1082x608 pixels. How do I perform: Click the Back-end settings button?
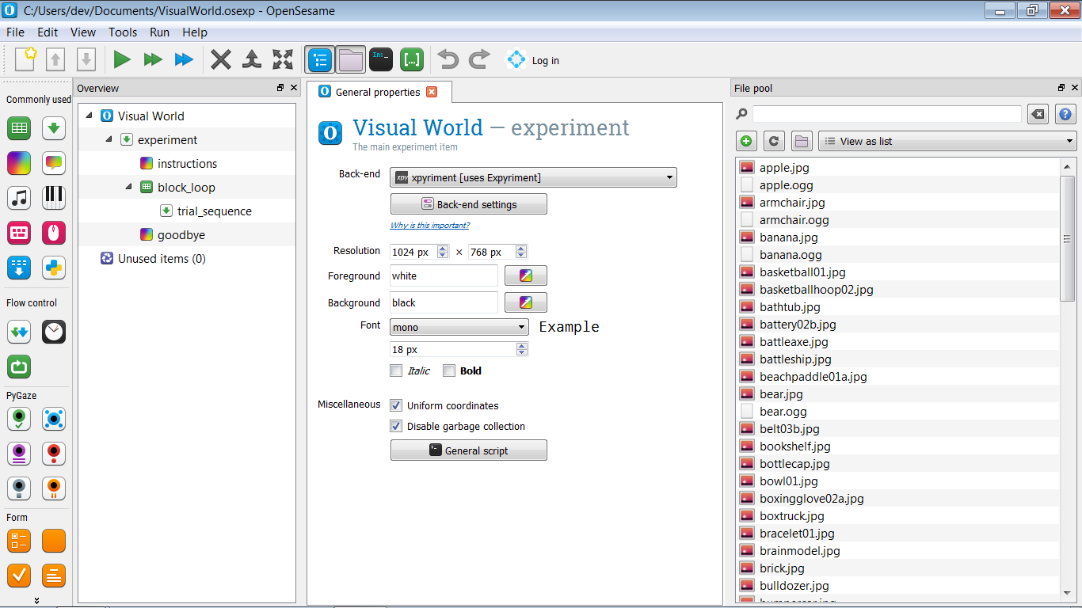coord(468,204)
